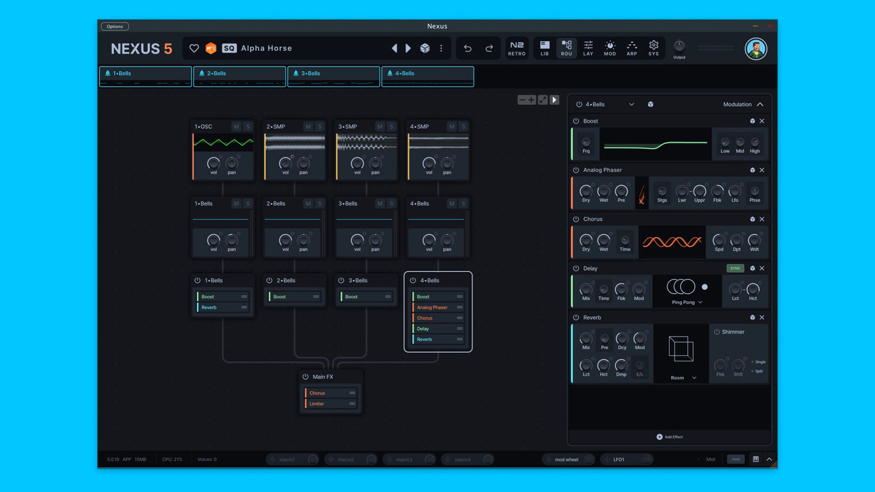Zoom out the routing canvas
The height and width of the screenshot is (492, 875).
tap(523, 100)
